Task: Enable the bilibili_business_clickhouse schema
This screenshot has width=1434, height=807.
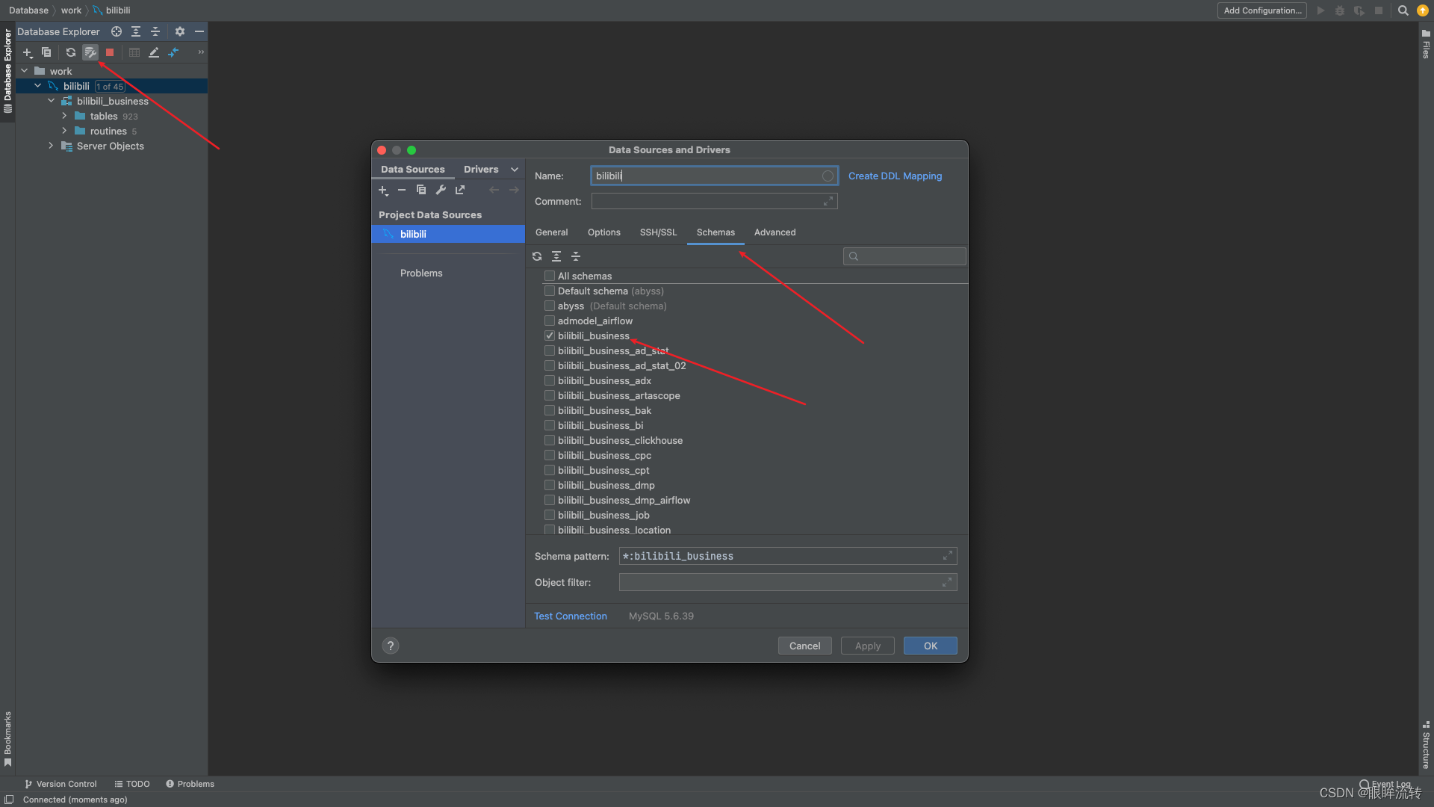Action: [550, 440]
